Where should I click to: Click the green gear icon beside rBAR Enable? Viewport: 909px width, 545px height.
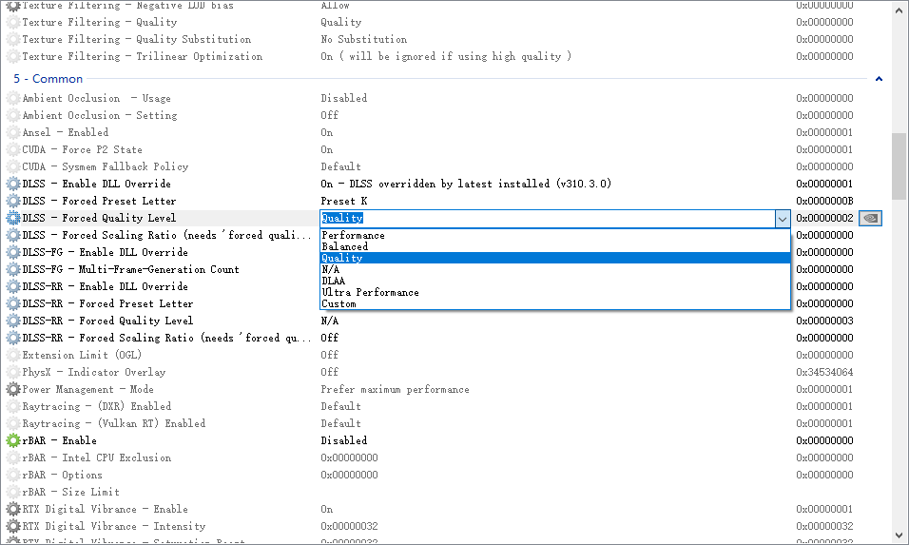(13, 440)
